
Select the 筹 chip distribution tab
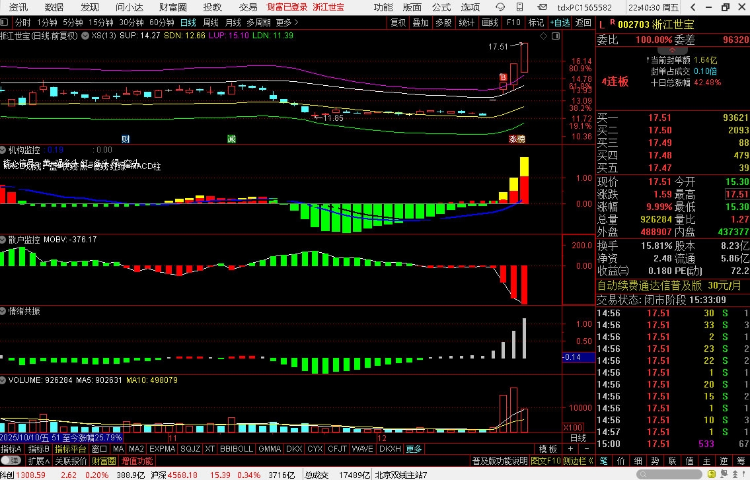[x=741, y=461]
